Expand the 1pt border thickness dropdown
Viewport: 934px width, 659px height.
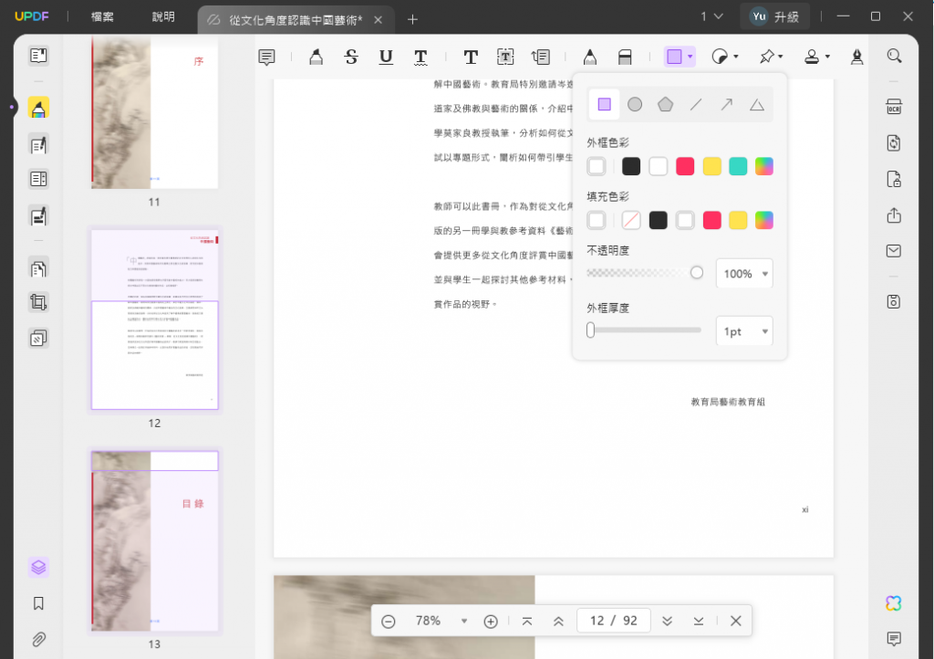[744, 331]
